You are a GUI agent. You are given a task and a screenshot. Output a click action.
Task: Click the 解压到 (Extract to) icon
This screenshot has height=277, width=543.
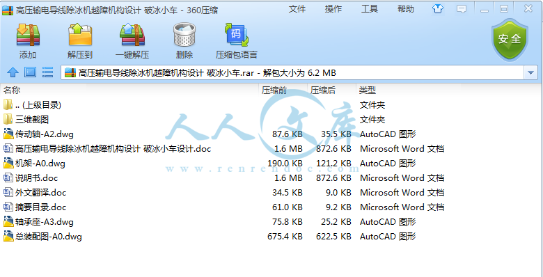(80, 35)
